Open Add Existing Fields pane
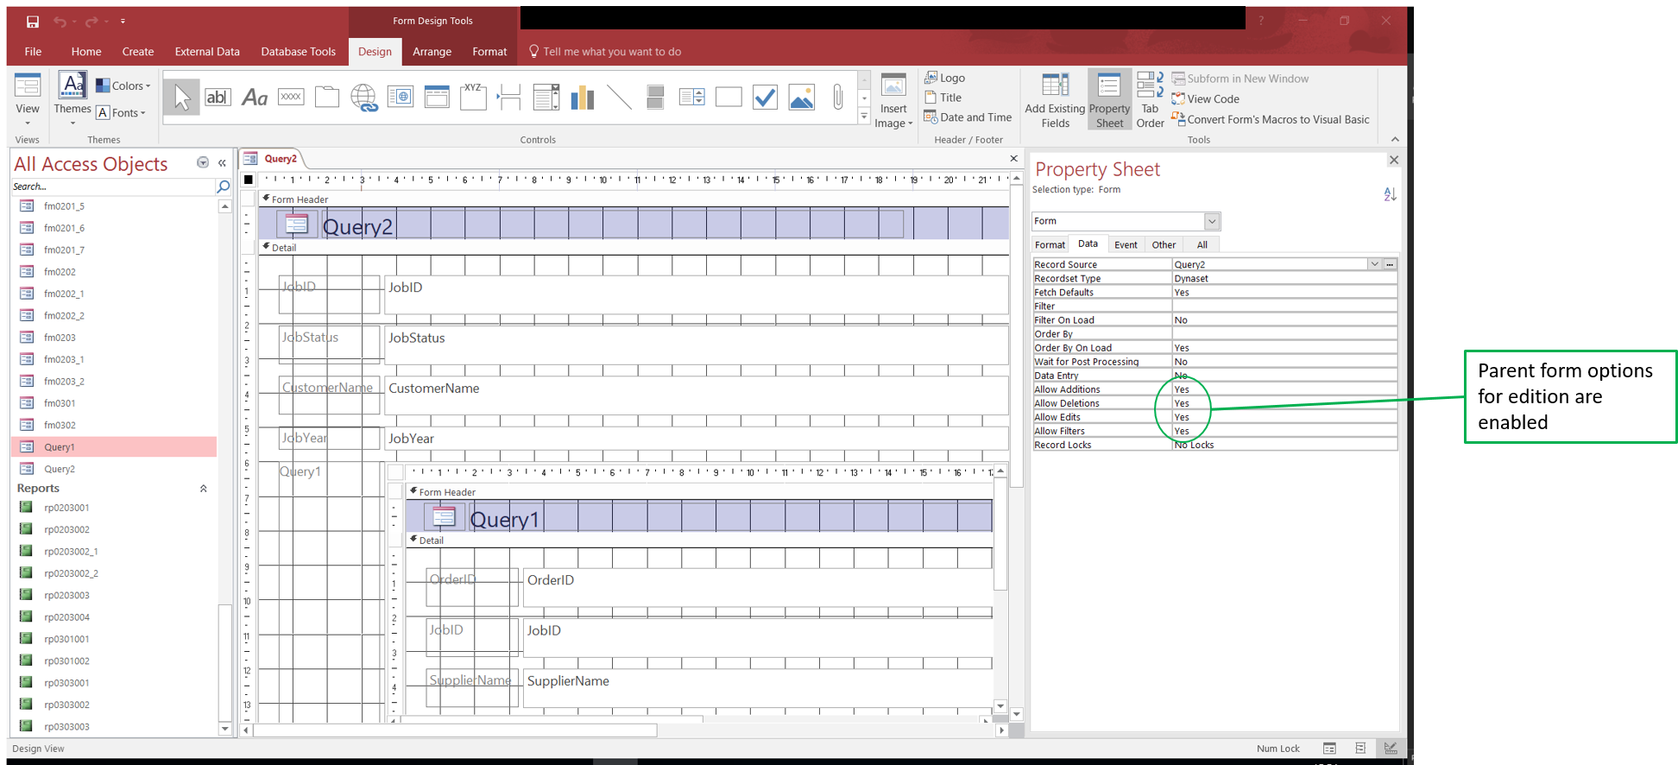 (x=1055, y=101)
